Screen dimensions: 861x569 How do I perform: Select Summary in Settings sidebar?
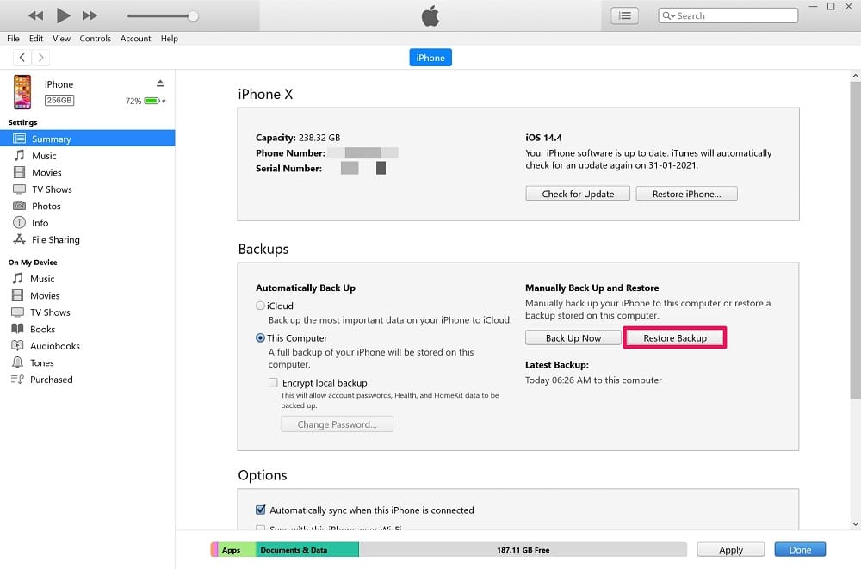[x=87, y=139]
